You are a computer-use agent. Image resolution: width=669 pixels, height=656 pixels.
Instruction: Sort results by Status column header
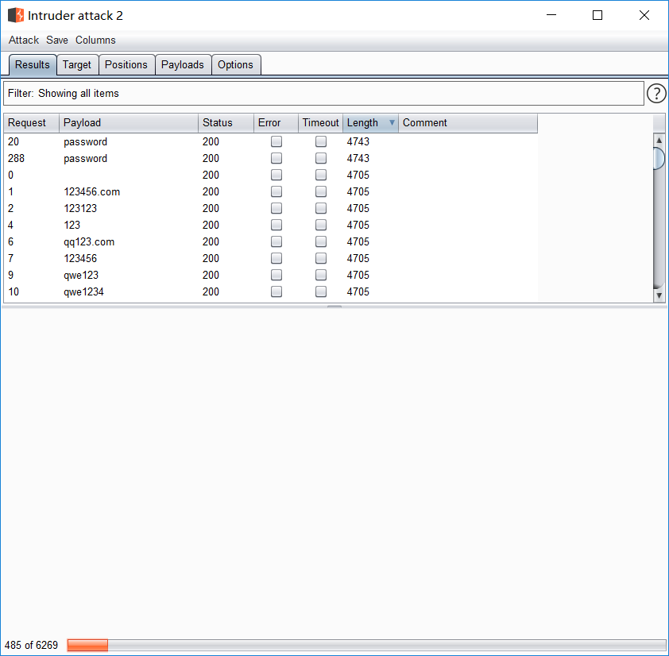click(225, 123)
